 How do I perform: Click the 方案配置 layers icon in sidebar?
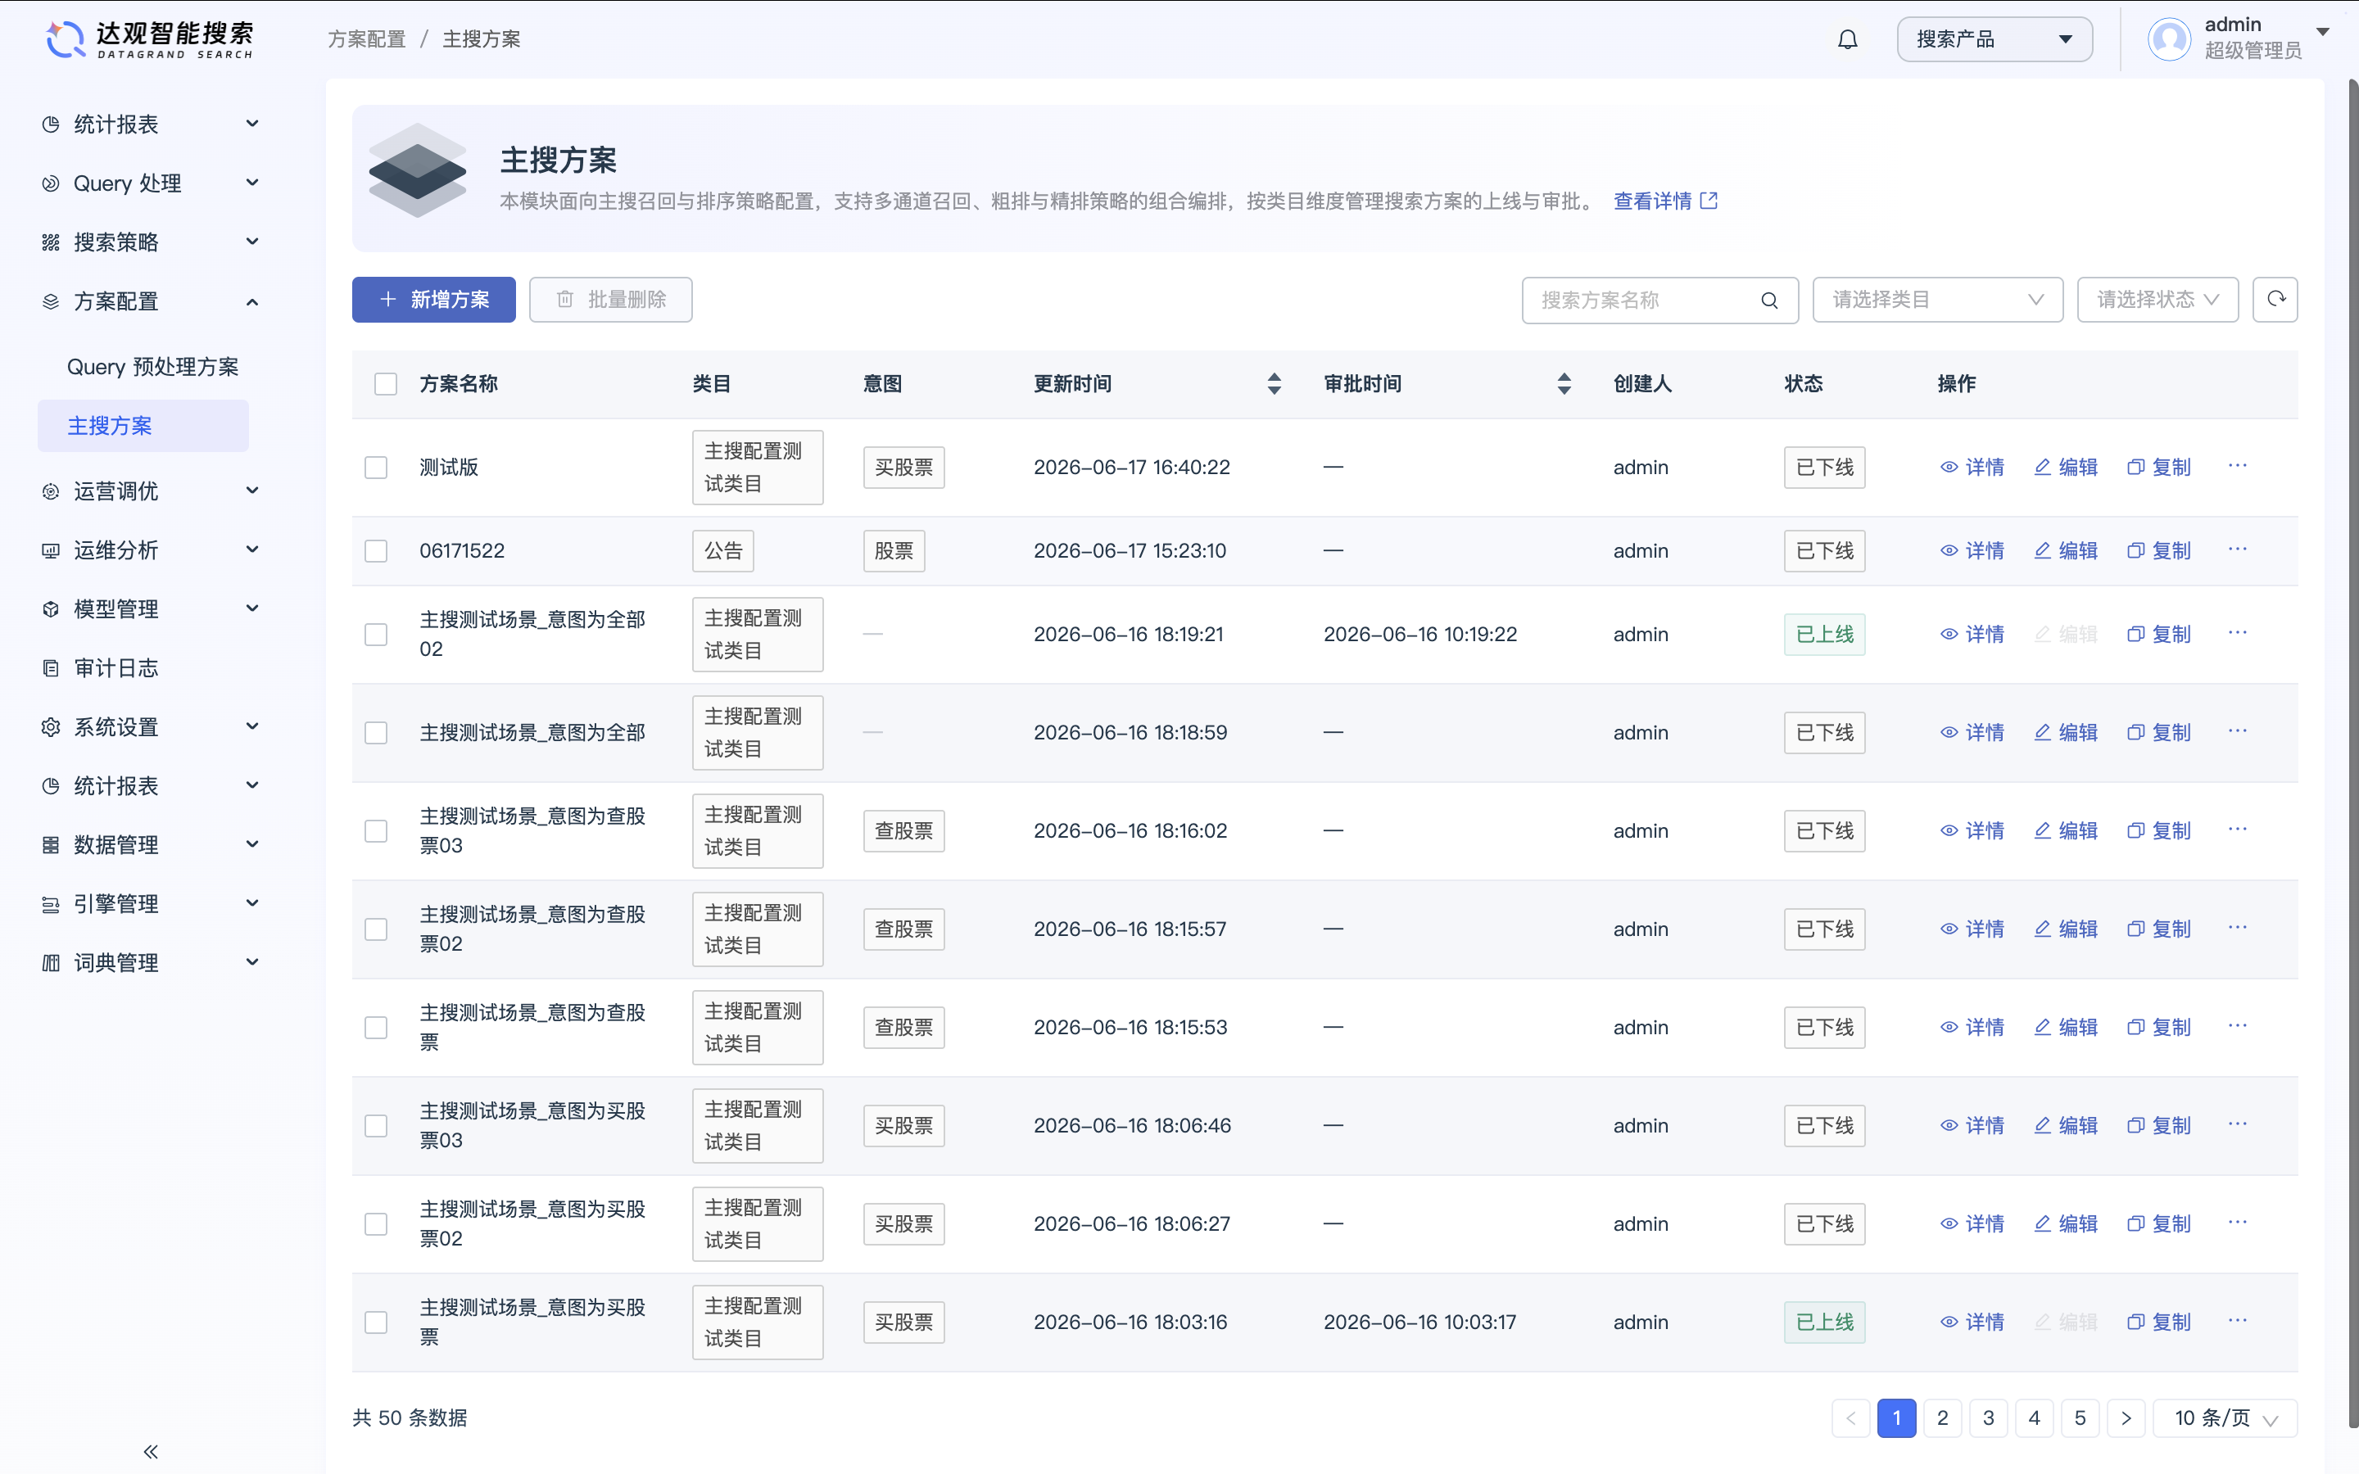click(51, 301)
